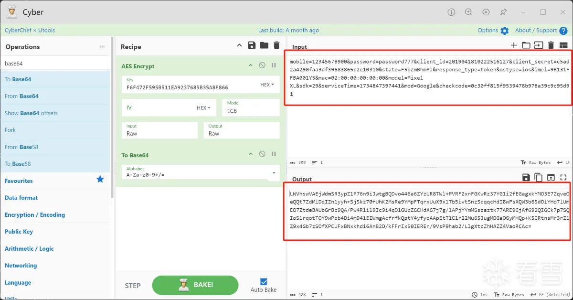This screenshot has height=300, width=573.
Task: Expand the Data format category
Action: tap(21, 198)
